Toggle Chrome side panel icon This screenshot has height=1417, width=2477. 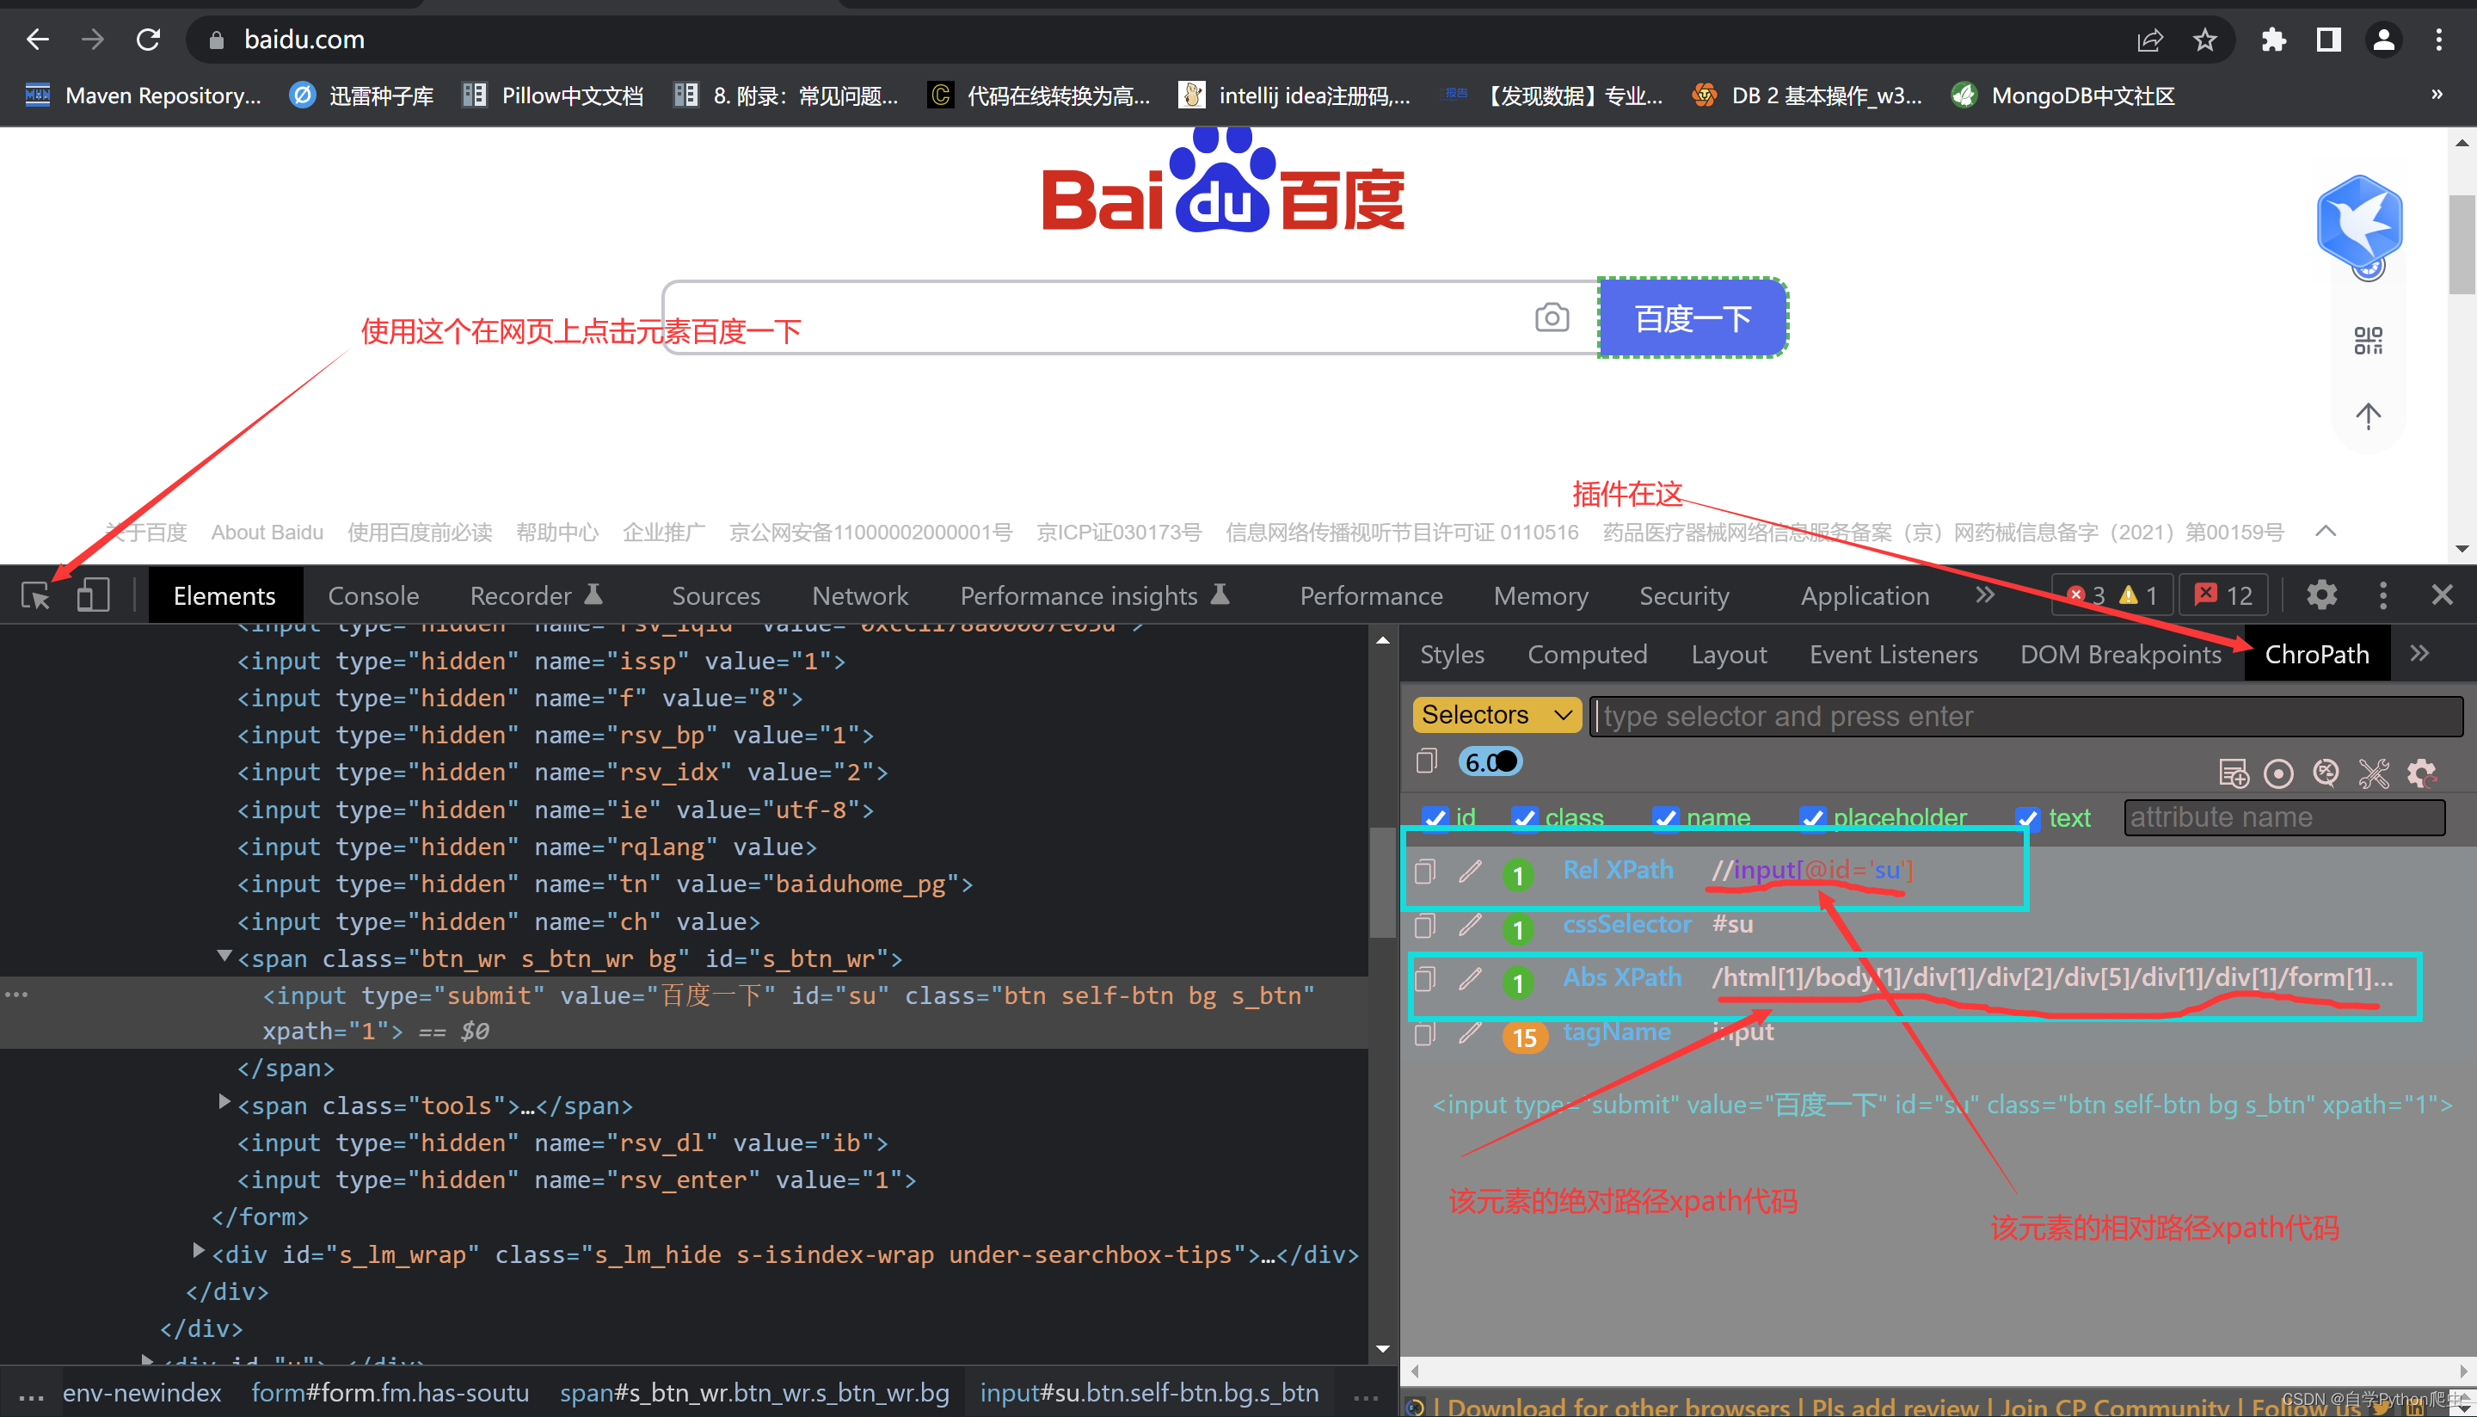[2328, 40]
